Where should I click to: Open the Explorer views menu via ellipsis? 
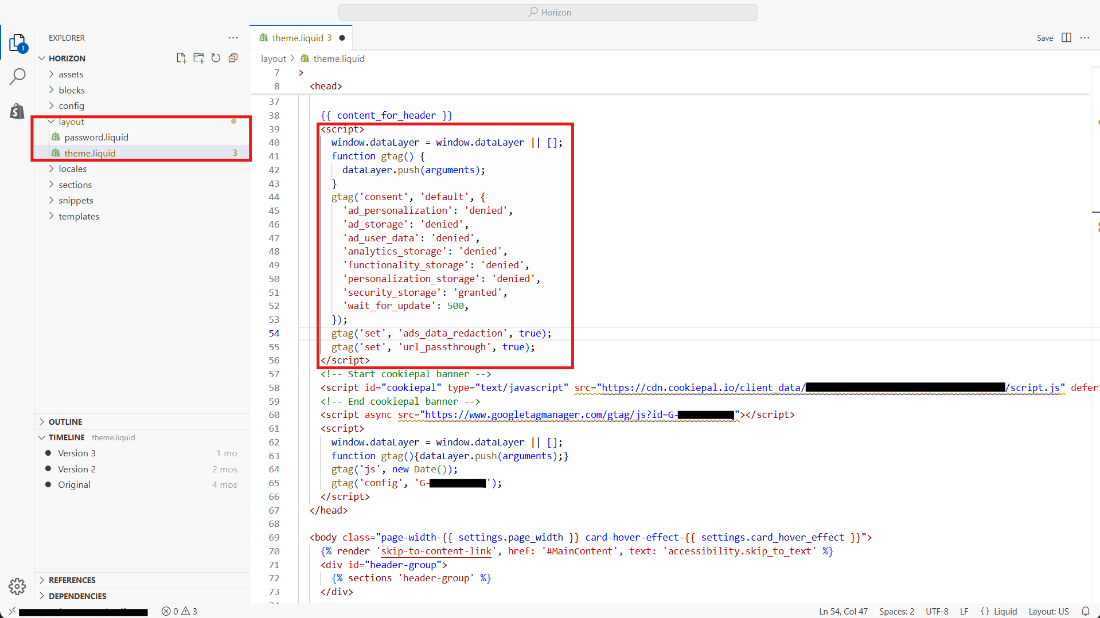tap(233, 38)
